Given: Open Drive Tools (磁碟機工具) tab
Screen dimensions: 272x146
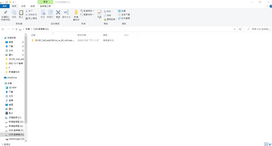Looking at the screenshot, I should point(45,6).
